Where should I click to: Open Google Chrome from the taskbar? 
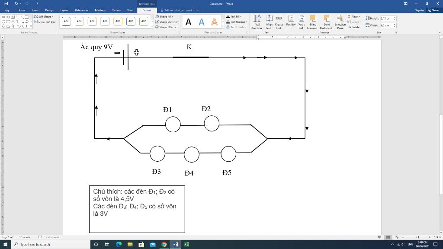(x=164, y=245)
